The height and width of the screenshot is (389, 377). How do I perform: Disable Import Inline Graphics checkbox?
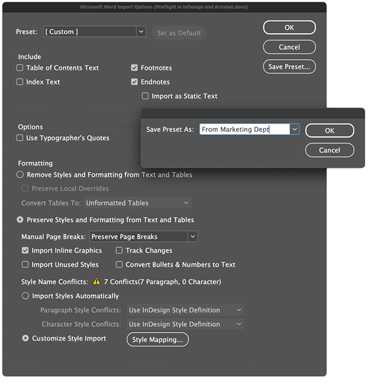point(25,250)
